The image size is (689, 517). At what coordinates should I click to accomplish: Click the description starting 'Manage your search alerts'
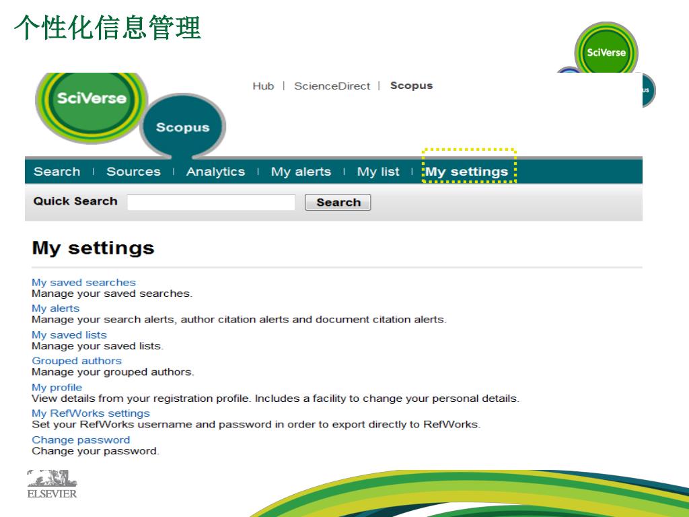239,319
